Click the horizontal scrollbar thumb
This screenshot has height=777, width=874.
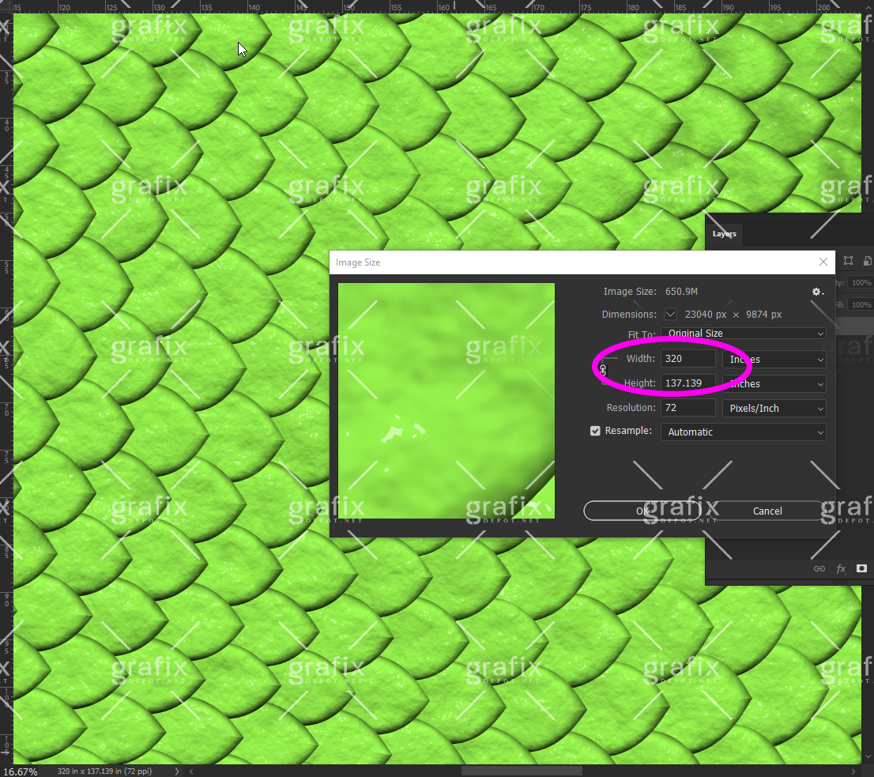(522, 771)
